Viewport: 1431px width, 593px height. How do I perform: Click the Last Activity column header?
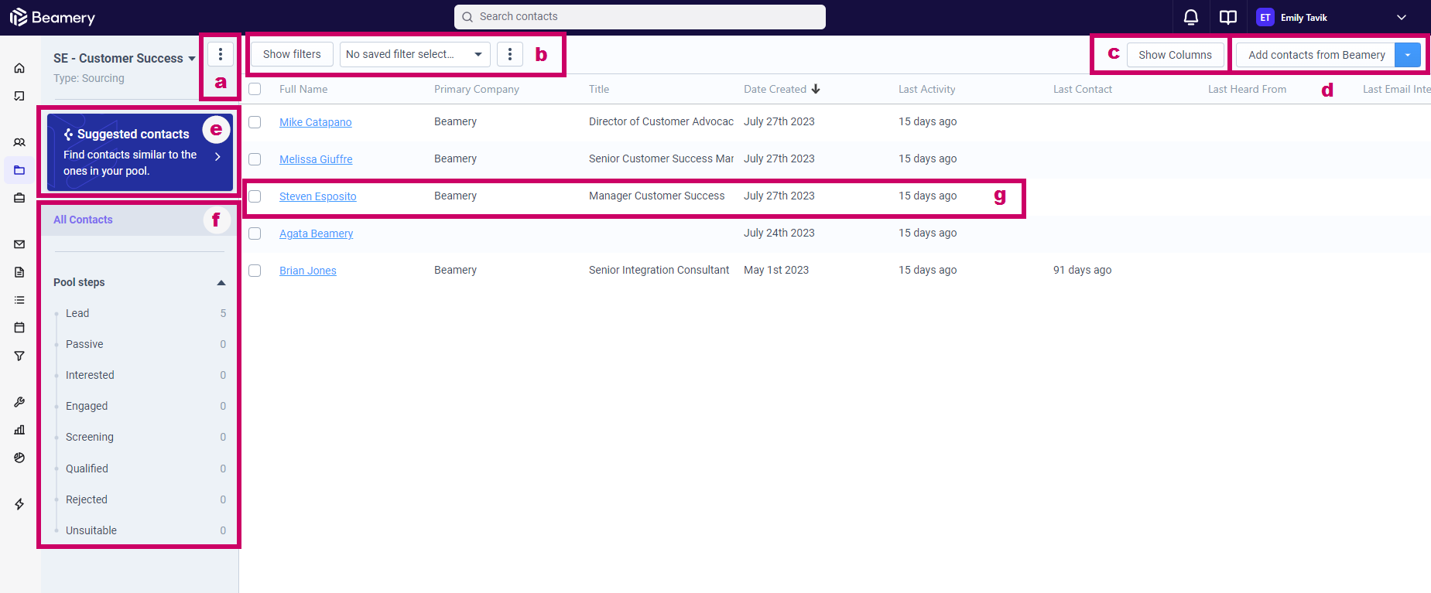[927, 89]
